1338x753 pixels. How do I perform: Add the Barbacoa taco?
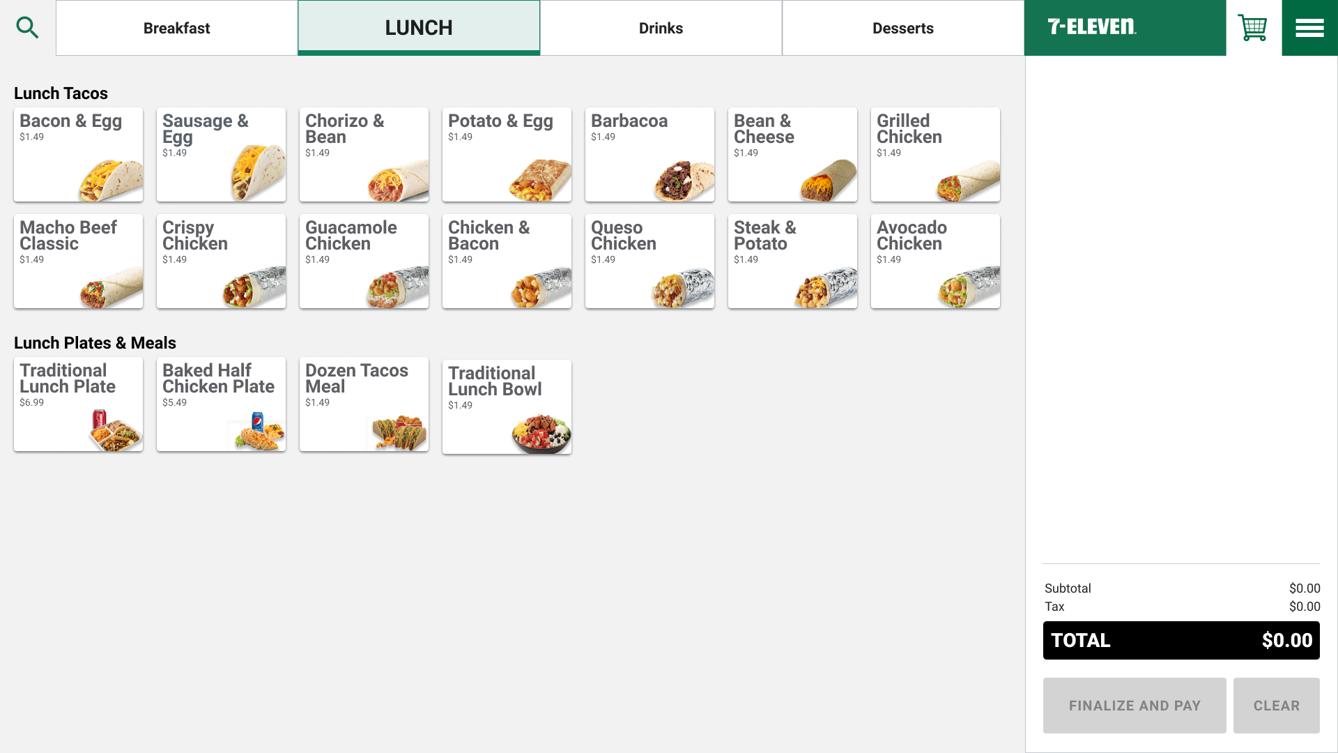pos(650,155)
